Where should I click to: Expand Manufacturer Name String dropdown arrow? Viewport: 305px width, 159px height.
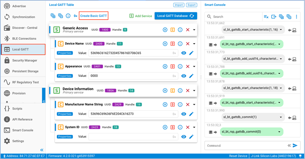194,105
